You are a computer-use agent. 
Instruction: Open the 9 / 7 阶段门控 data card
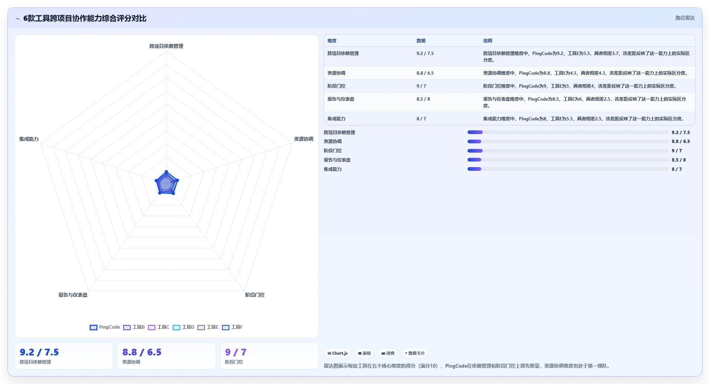coord(269,356)
